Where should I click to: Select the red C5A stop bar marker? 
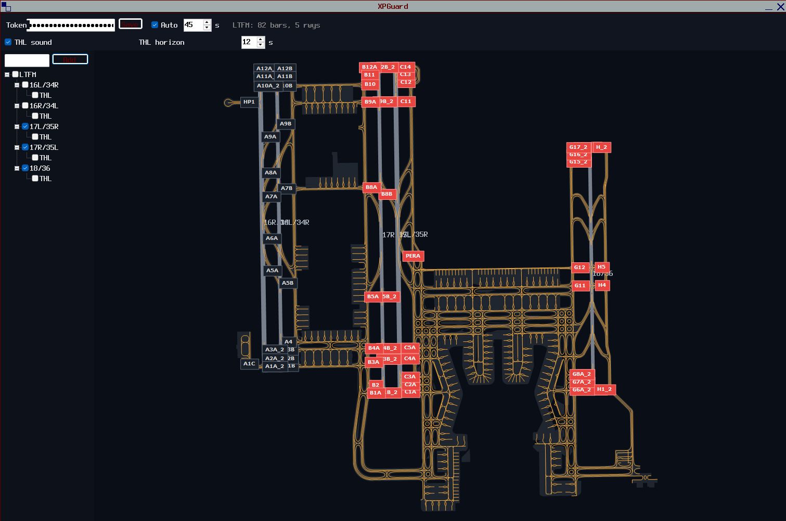pyautogui.click(x=410, y=348)
